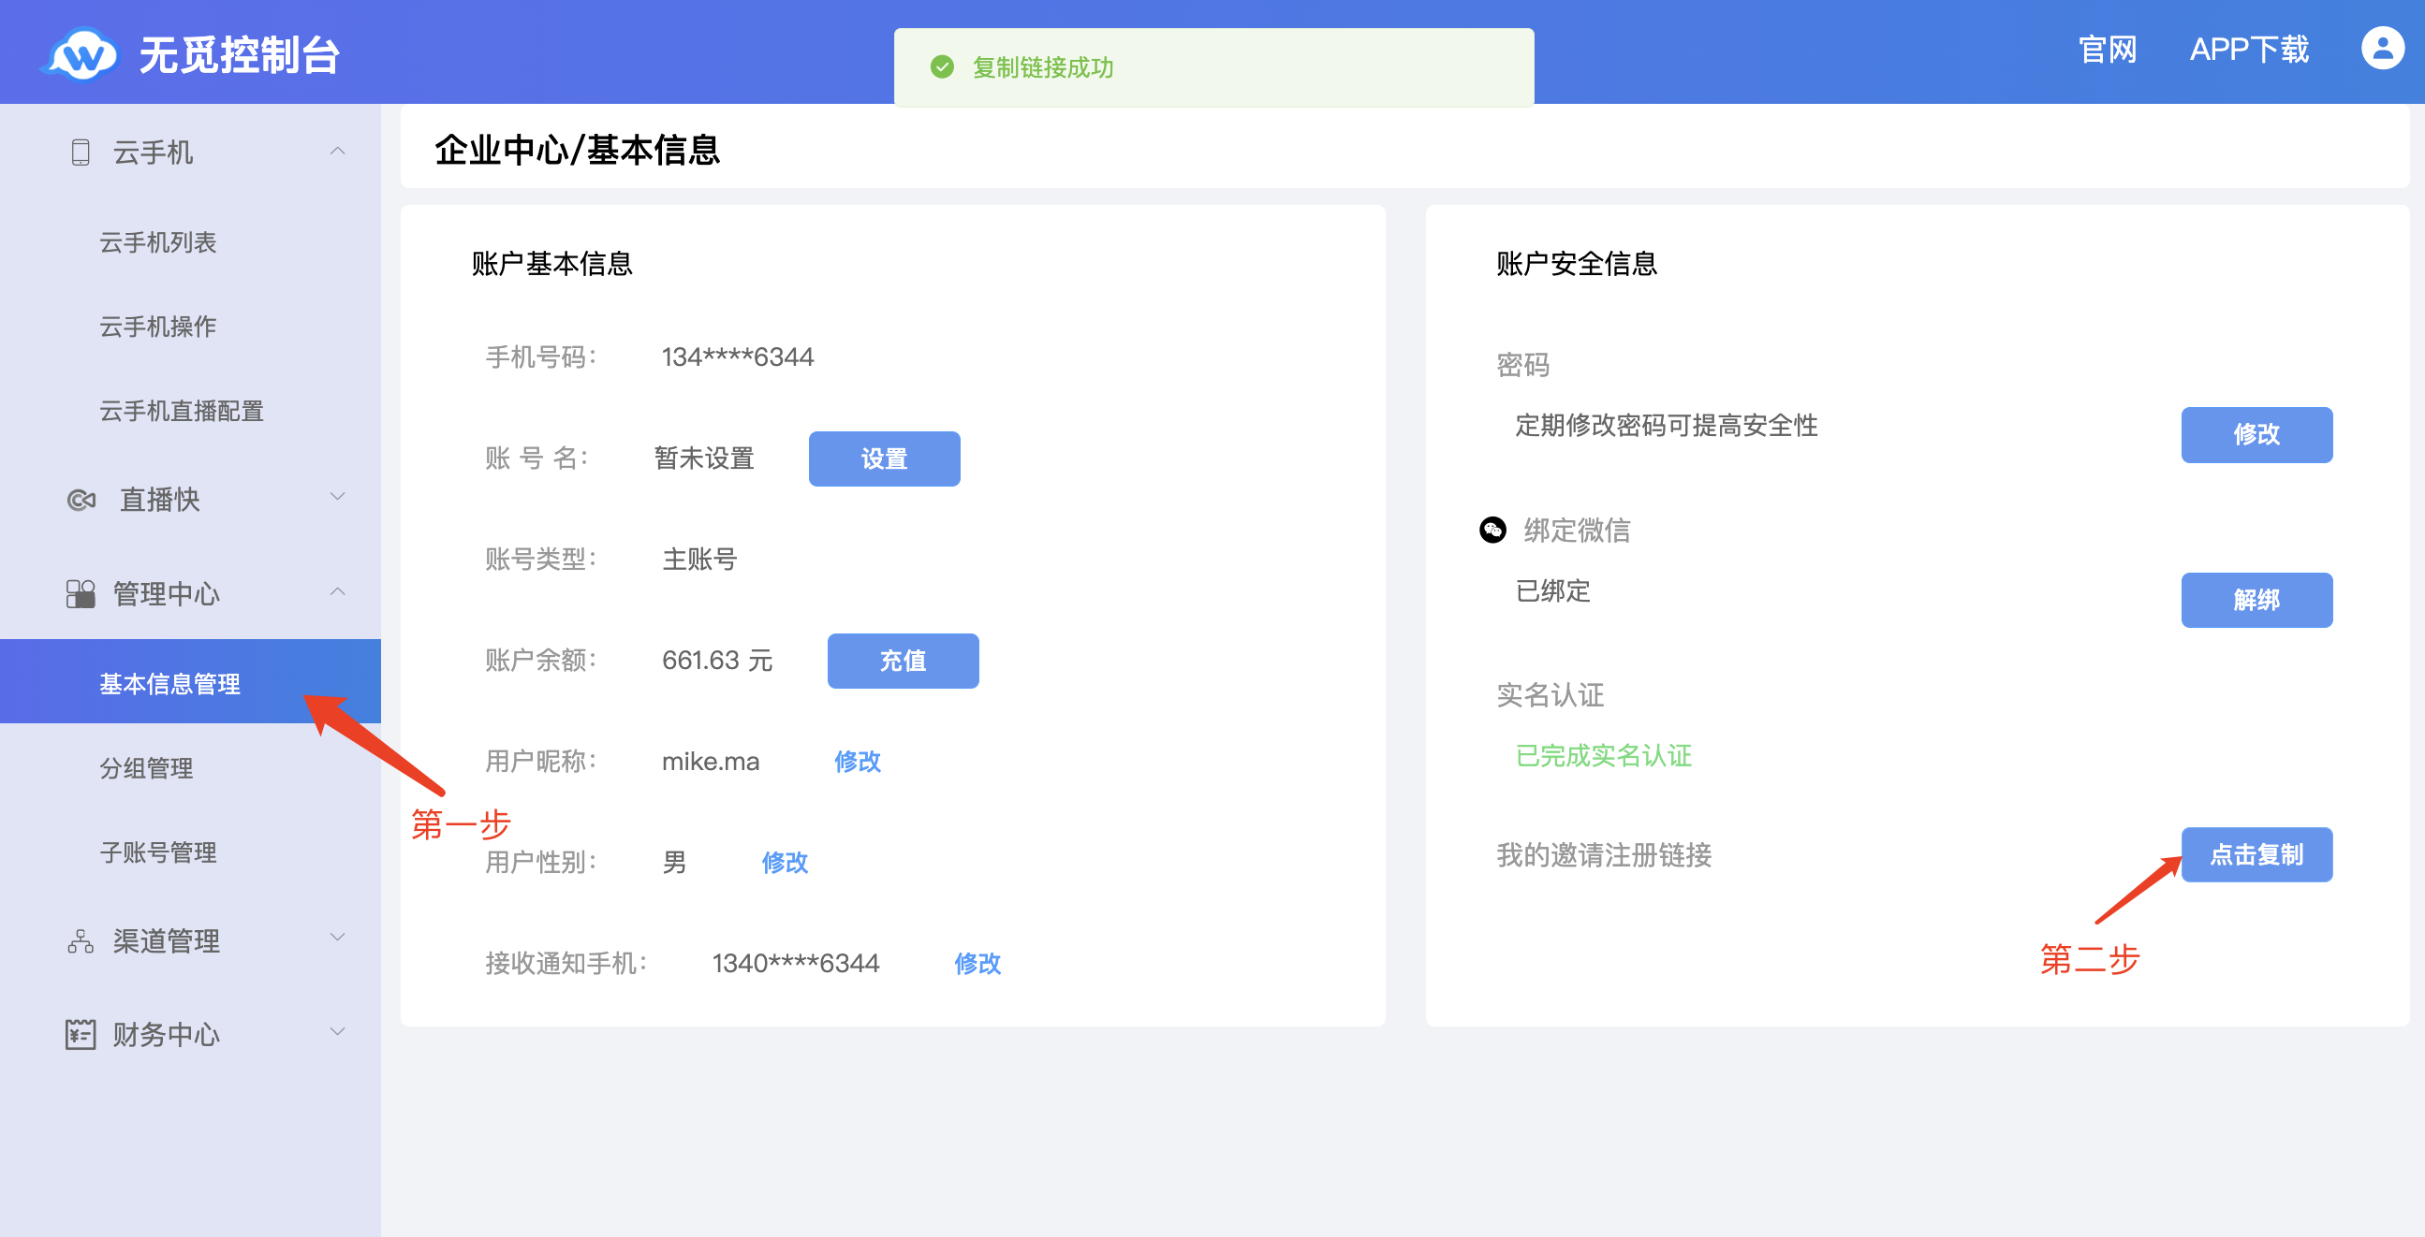Open the 官网 link in header
The width and height of the screenshot is (2425, 1237).
point(2107,50)
